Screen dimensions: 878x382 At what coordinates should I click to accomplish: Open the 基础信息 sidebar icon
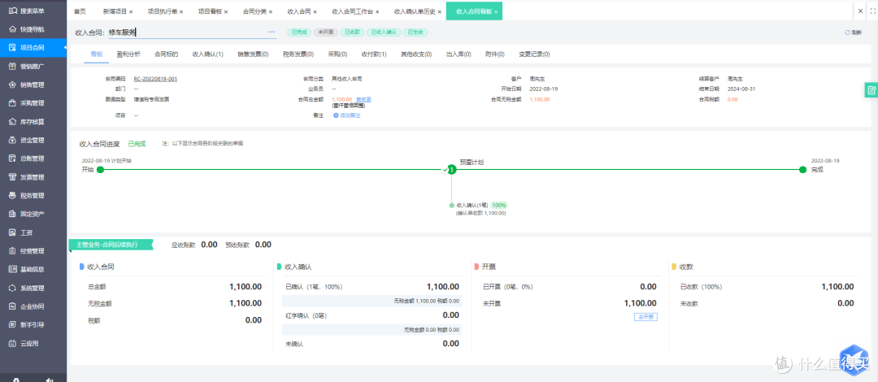click(12, 269)
